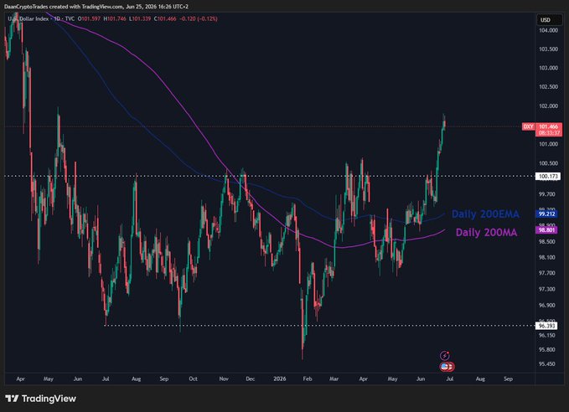This screenshot has height=412, width=569.
Task: Click the 103.500 price axis label
Action: tap(548, 49)
